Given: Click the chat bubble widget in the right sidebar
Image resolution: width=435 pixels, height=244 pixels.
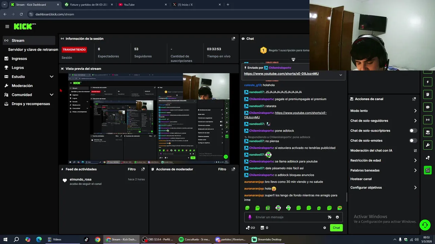Looking at the screenshot, I should (x=428, y=107).
